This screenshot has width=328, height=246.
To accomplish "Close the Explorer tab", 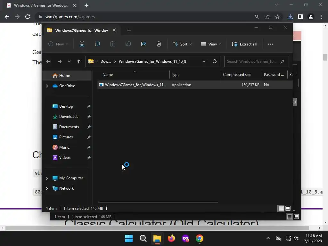I will coord(114,30).
